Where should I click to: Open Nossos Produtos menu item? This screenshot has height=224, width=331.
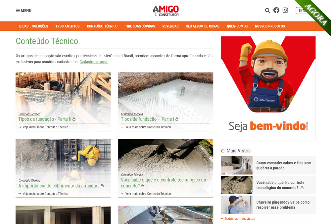[270, 26]
